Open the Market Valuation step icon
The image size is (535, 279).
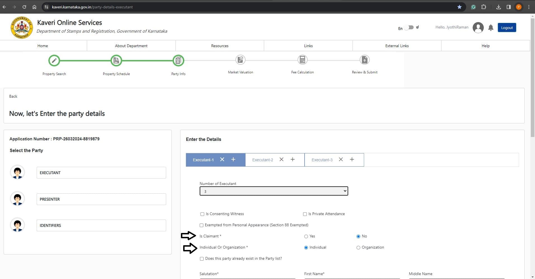240,60
